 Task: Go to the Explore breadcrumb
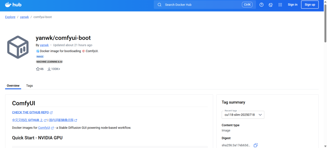[x=10, y=17]
